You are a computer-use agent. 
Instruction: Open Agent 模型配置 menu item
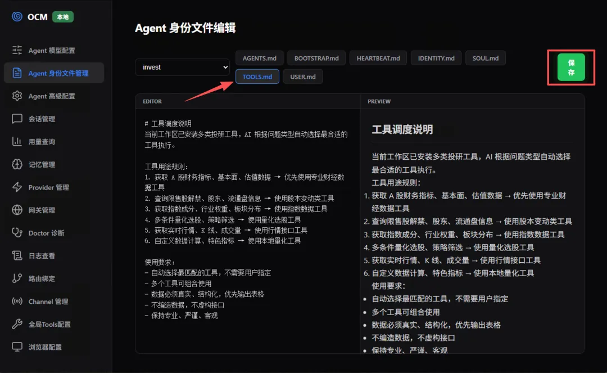pos(54,51)
